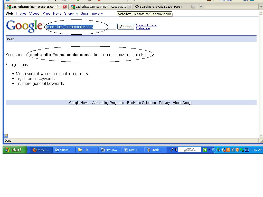Close the Search Engine Optimization Forum tab
Screen dimensions: 263x197
(x=193, y=7)
